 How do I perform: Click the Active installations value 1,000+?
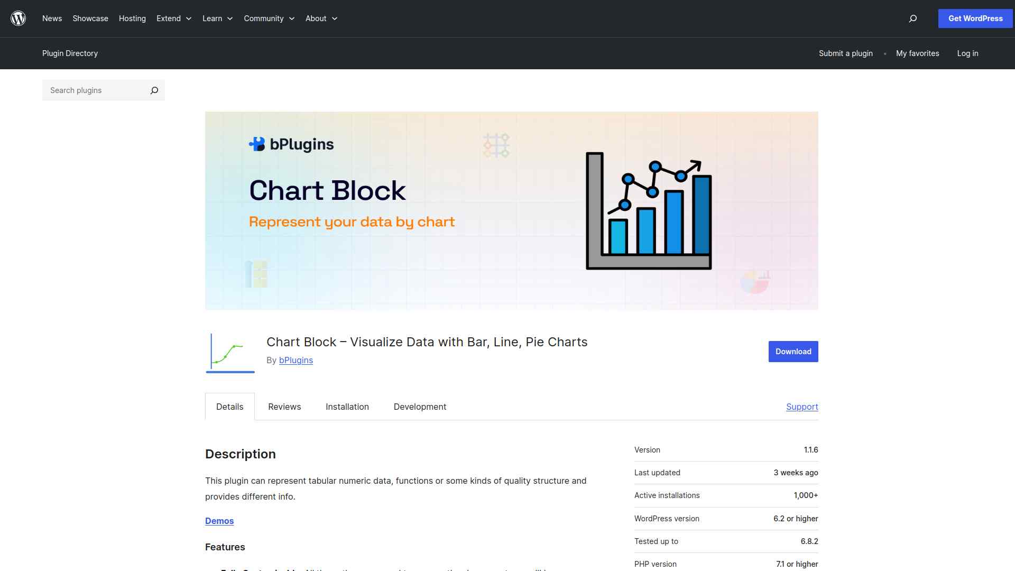[806, 495]
